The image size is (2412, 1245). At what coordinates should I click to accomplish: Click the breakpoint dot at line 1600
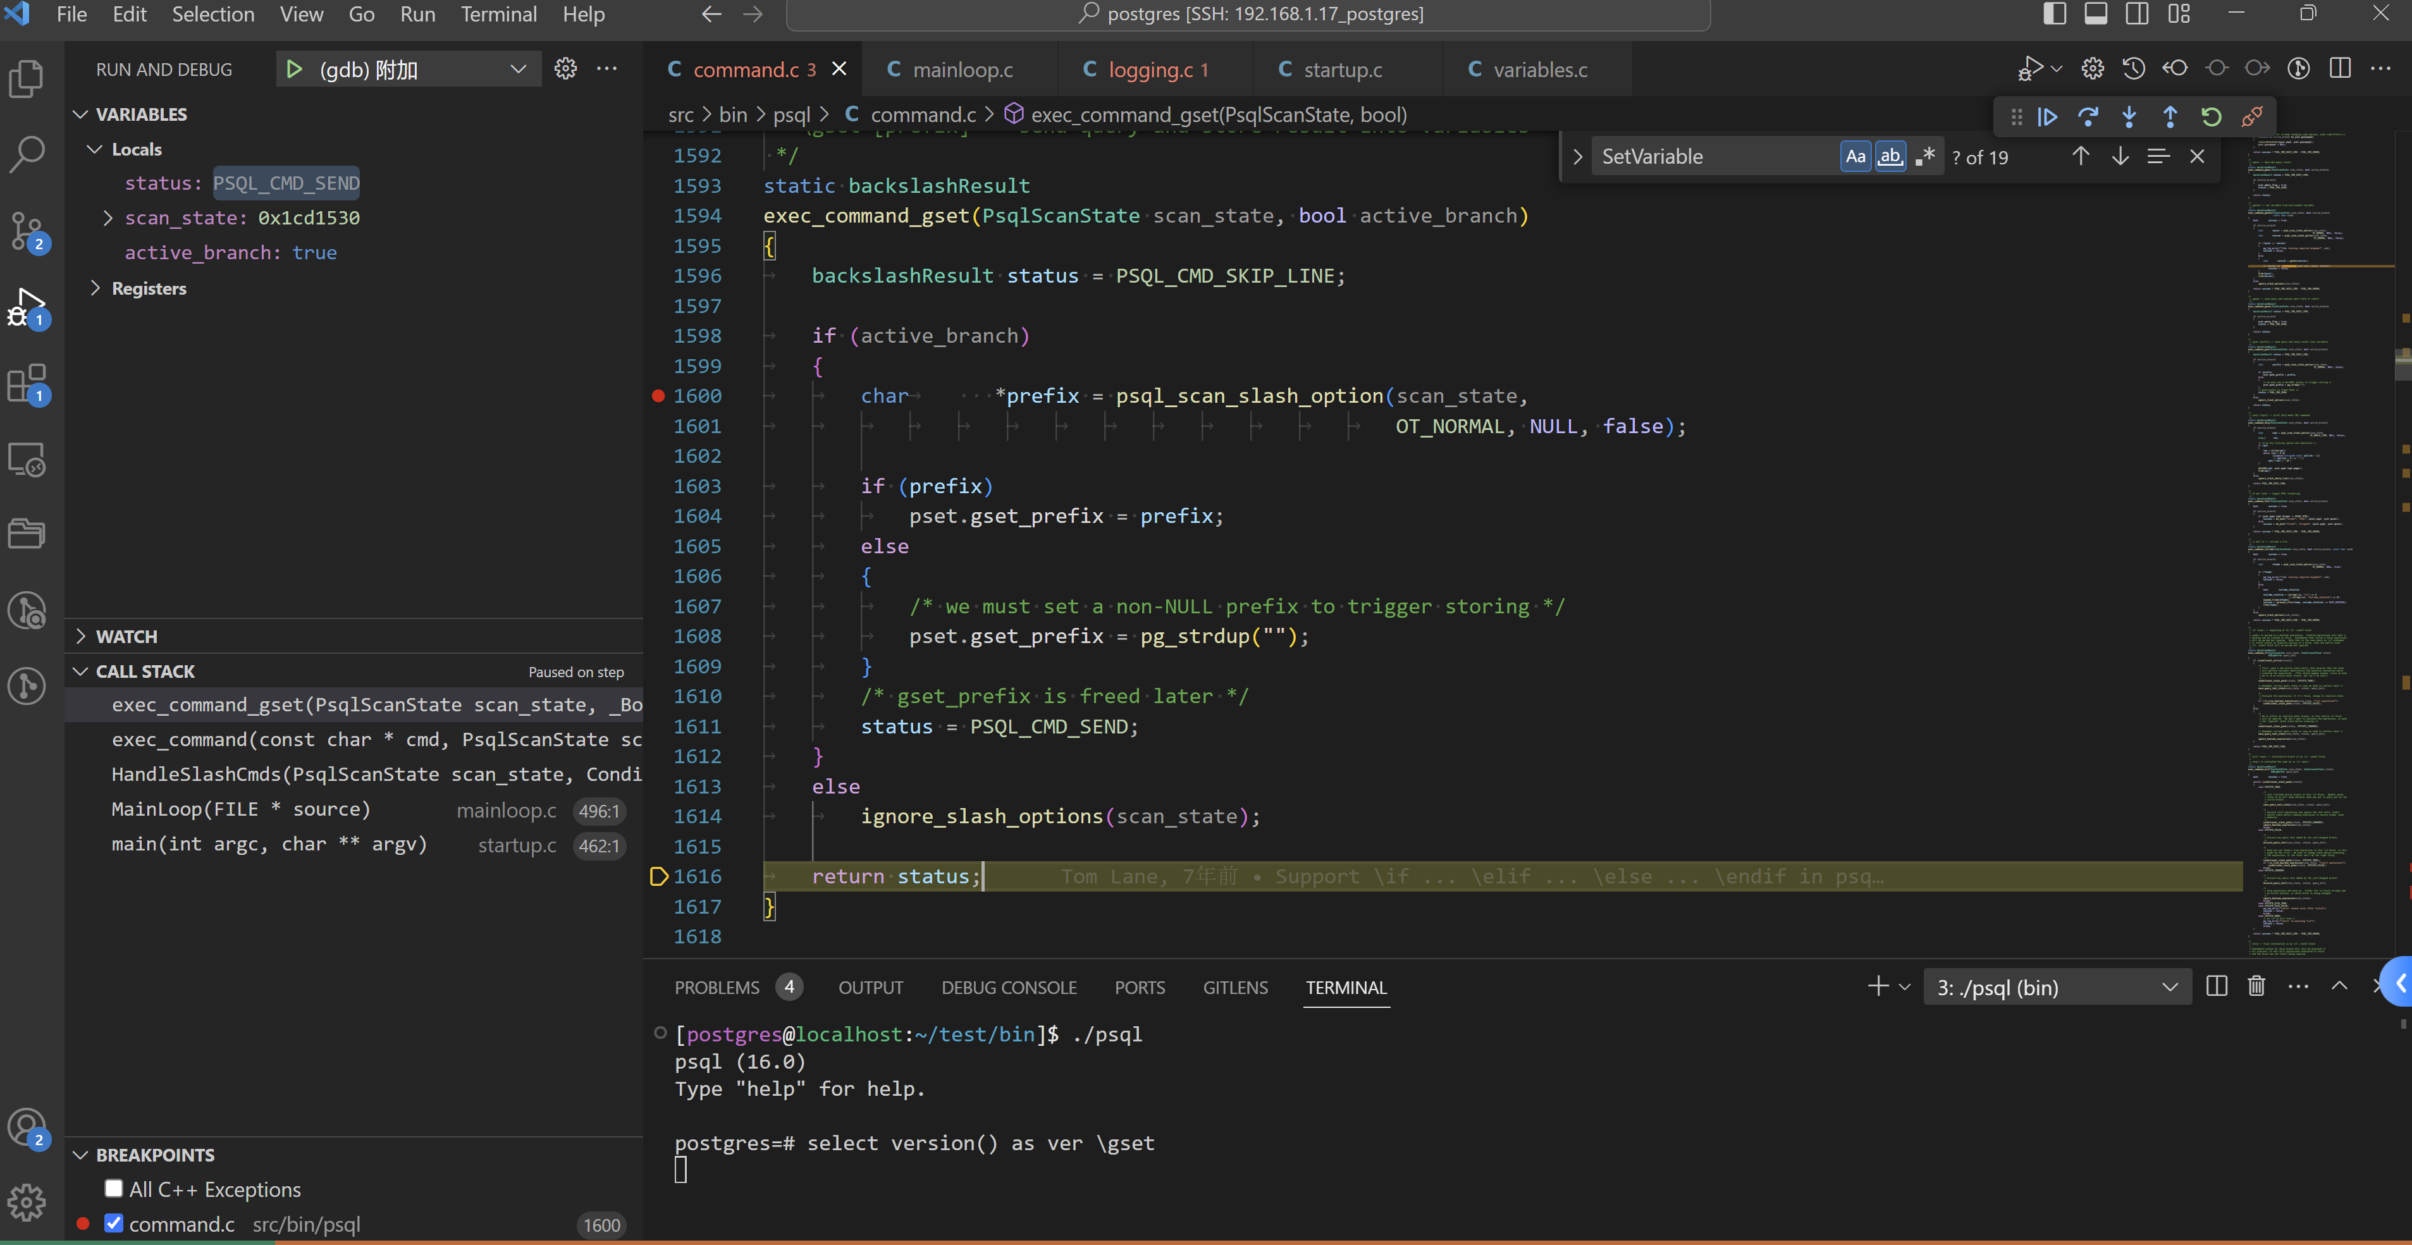click(x=658, y=396)
